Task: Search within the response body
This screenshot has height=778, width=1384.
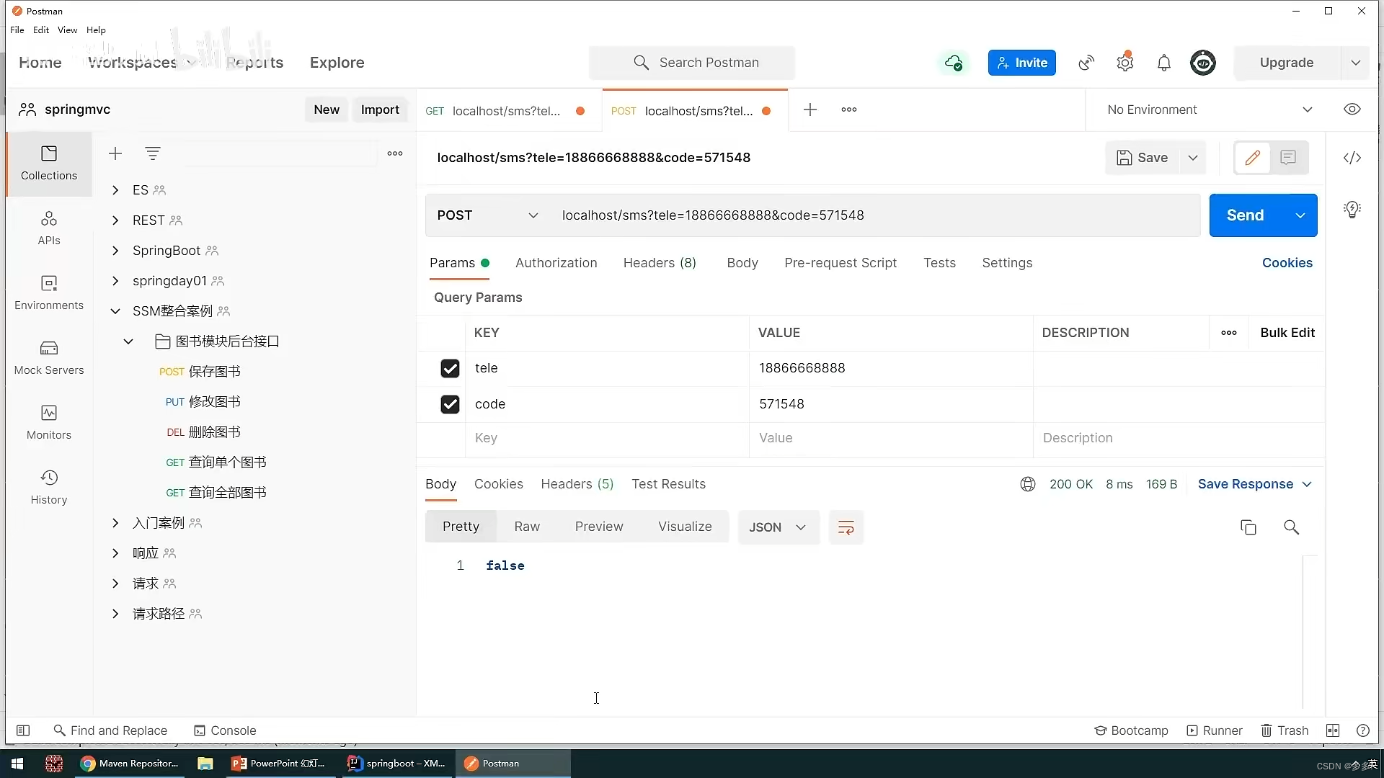Action: [x=1291, y=527]
